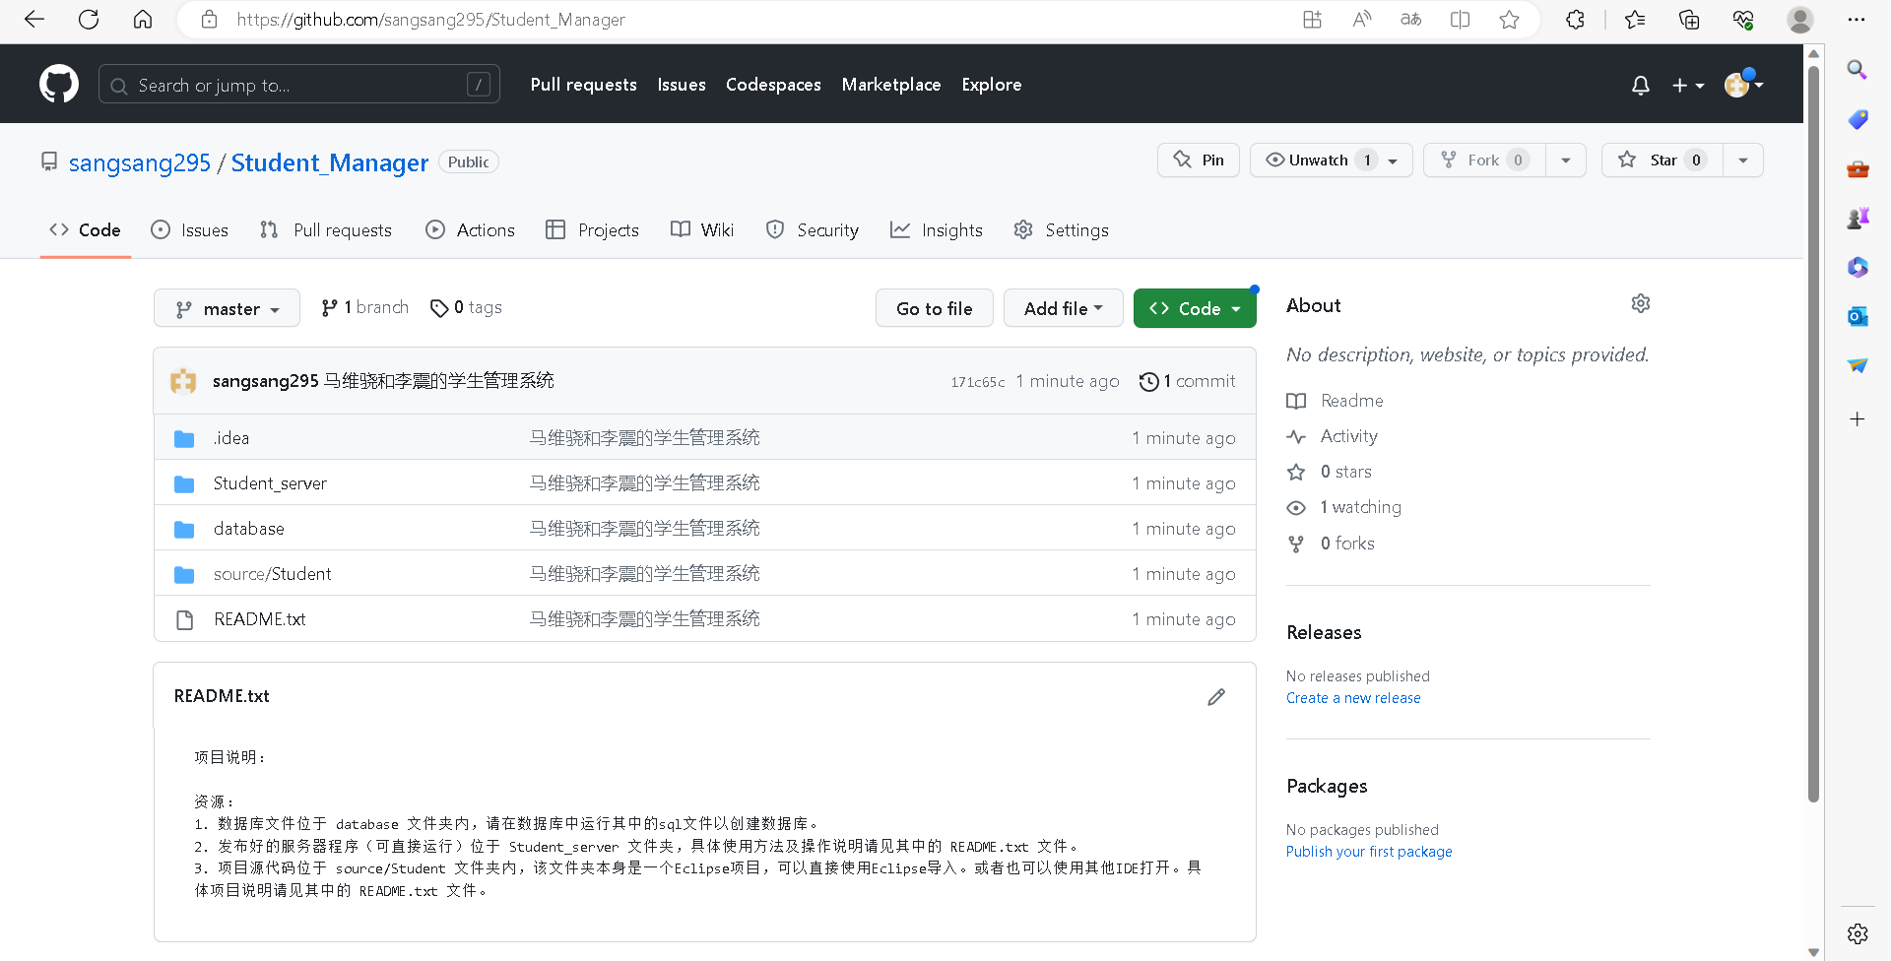Image resolution: width=1891 pixels, height=961 pixels.
Task: Open browser collections icon
Action: [1689, 20]
